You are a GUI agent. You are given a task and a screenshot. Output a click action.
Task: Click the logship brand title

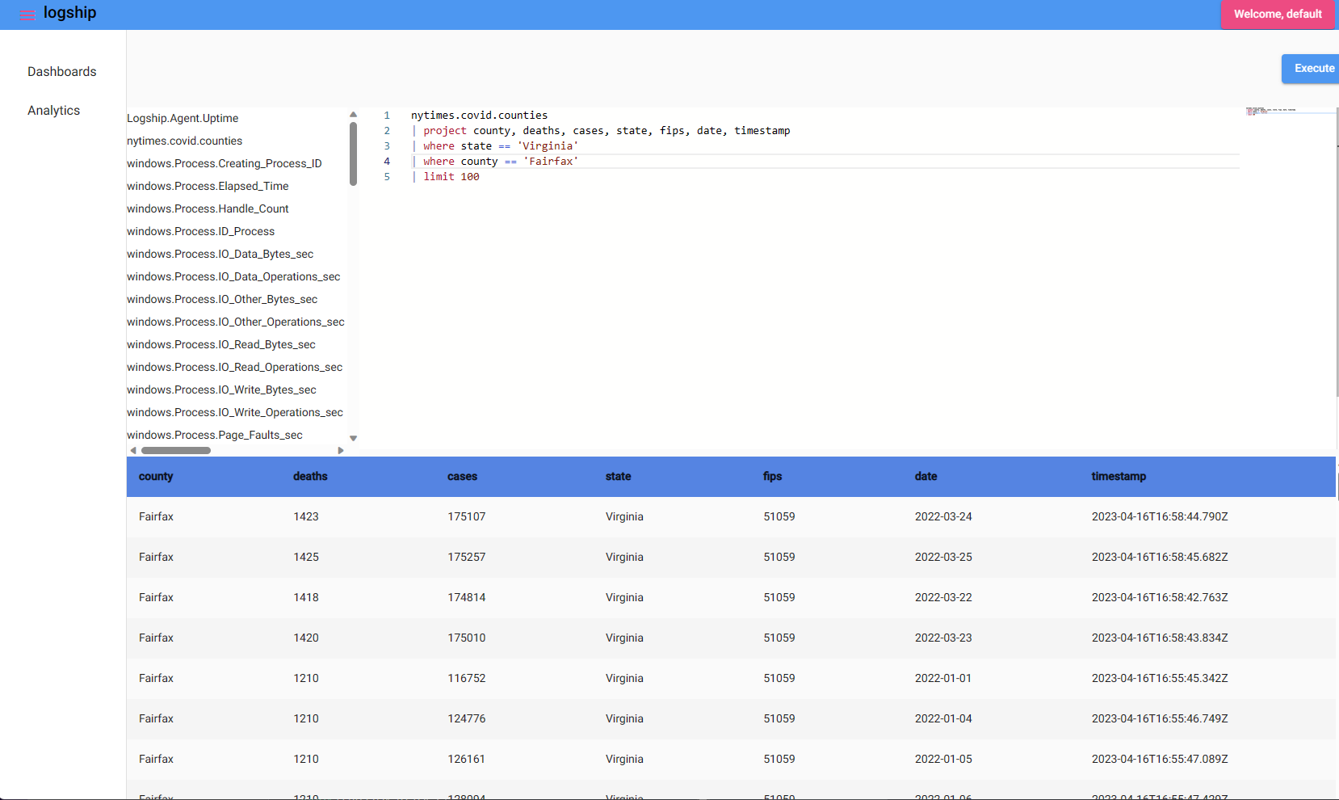coord(69,13)
